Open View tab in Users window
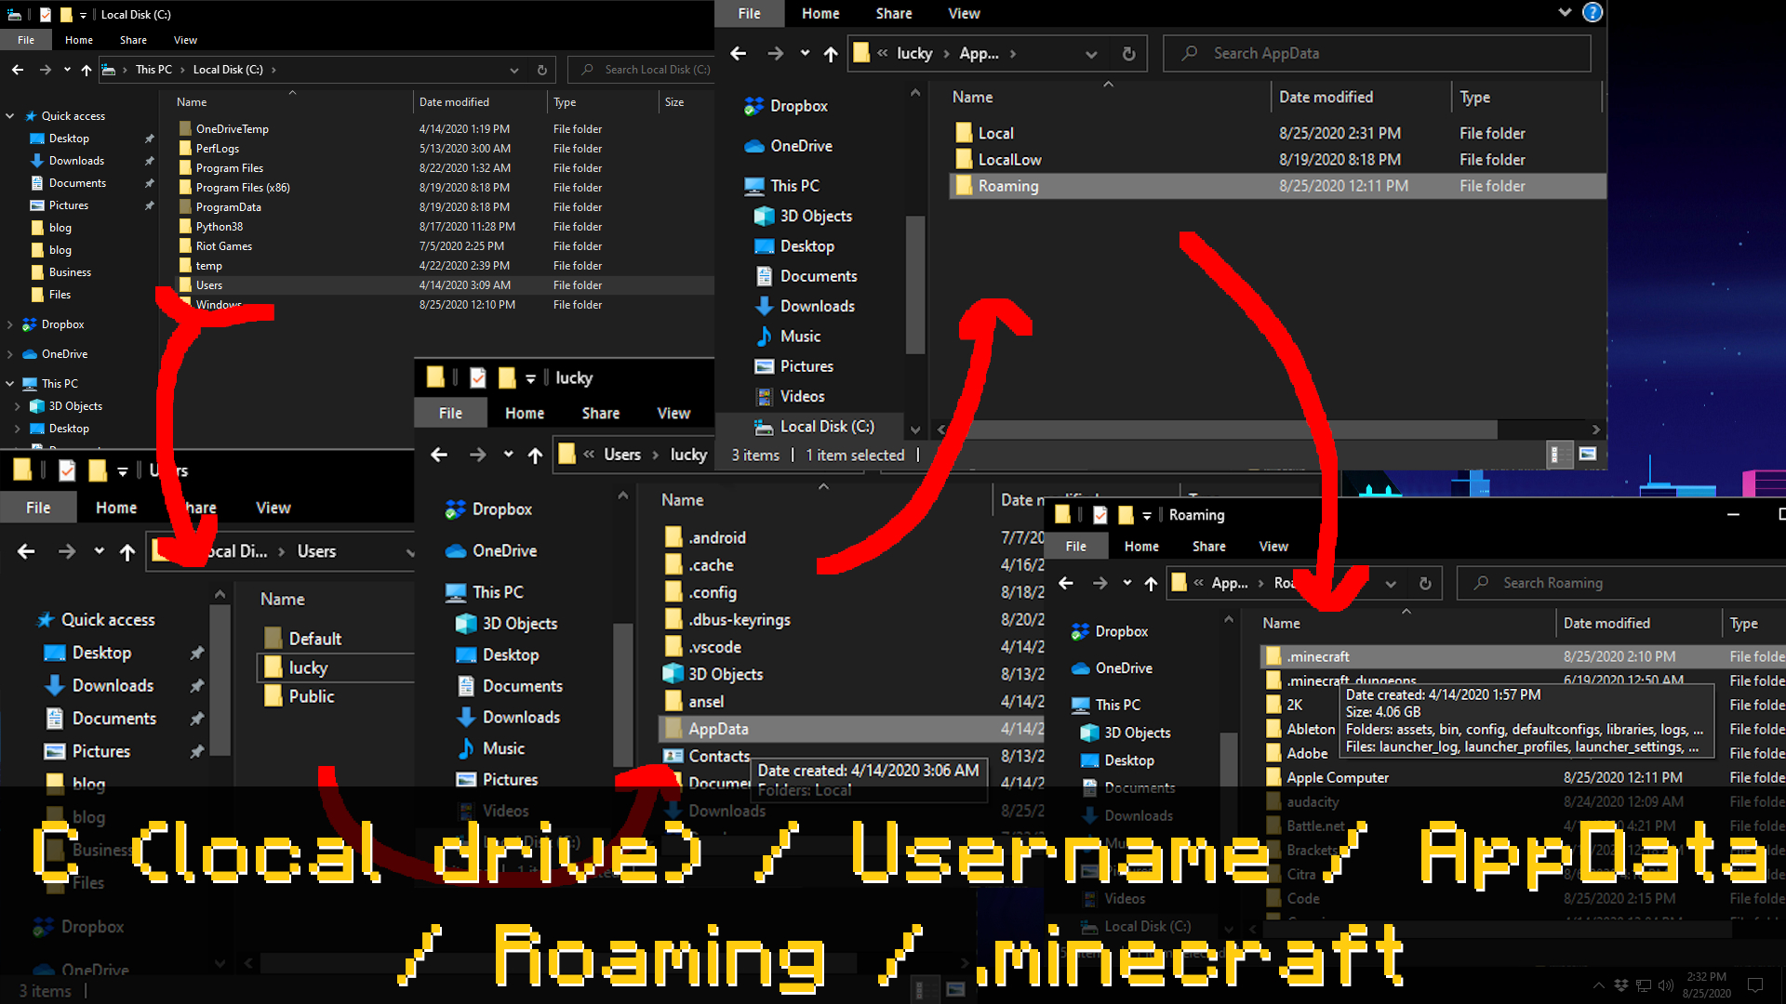 tap(273, 508)
